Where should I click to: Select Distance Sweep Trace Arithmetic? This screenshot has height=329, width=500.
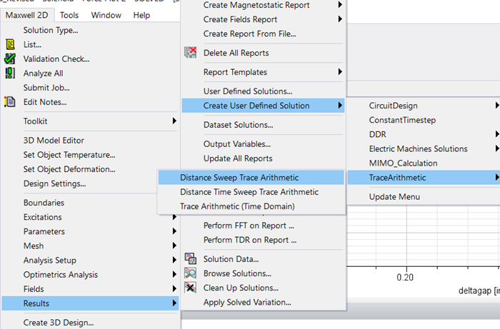(251, 178)
